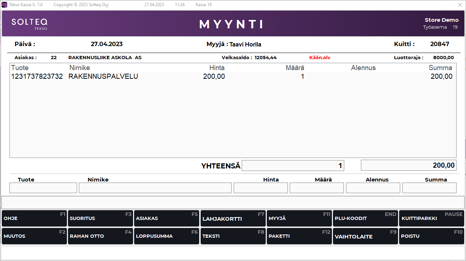Screen dimensions: 466x261
Task: Click the Tekso Kassa title bar icon
Action: pyautogui.click(x=4, y=5)
